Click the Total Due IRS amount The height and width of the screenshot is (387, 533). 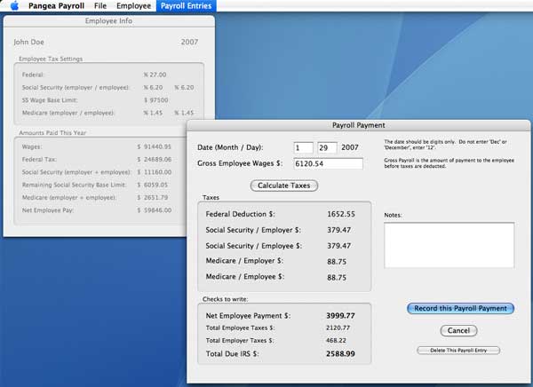click(x=340, y=353)
